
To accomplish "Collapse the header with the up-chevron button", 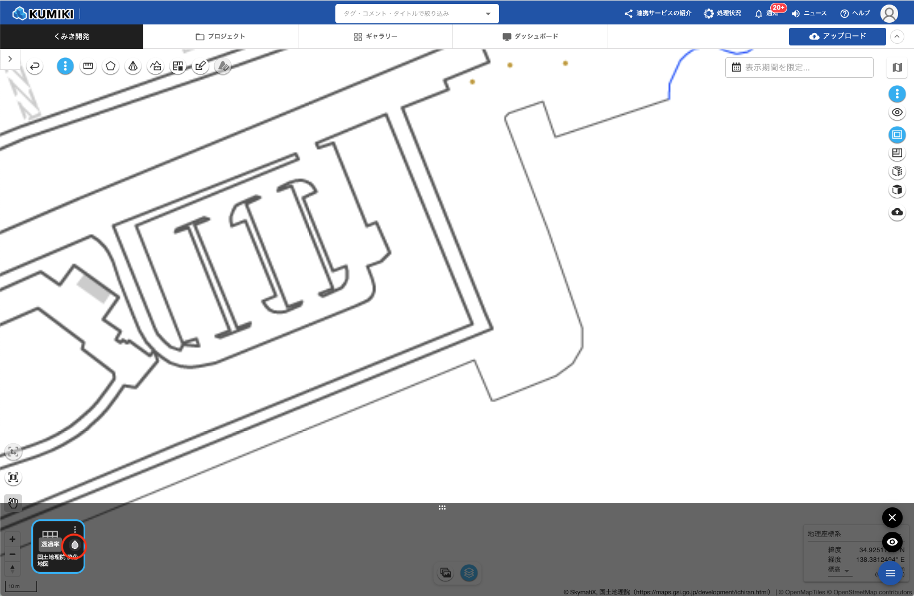I will point(897,36).
